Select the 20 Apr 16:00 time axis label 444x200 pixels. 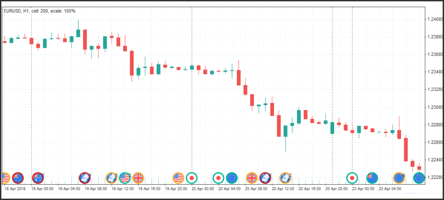coord(309,189)
